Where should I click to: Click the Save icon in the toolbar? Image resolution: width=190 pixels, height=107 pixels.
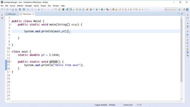tap(12, 10)
